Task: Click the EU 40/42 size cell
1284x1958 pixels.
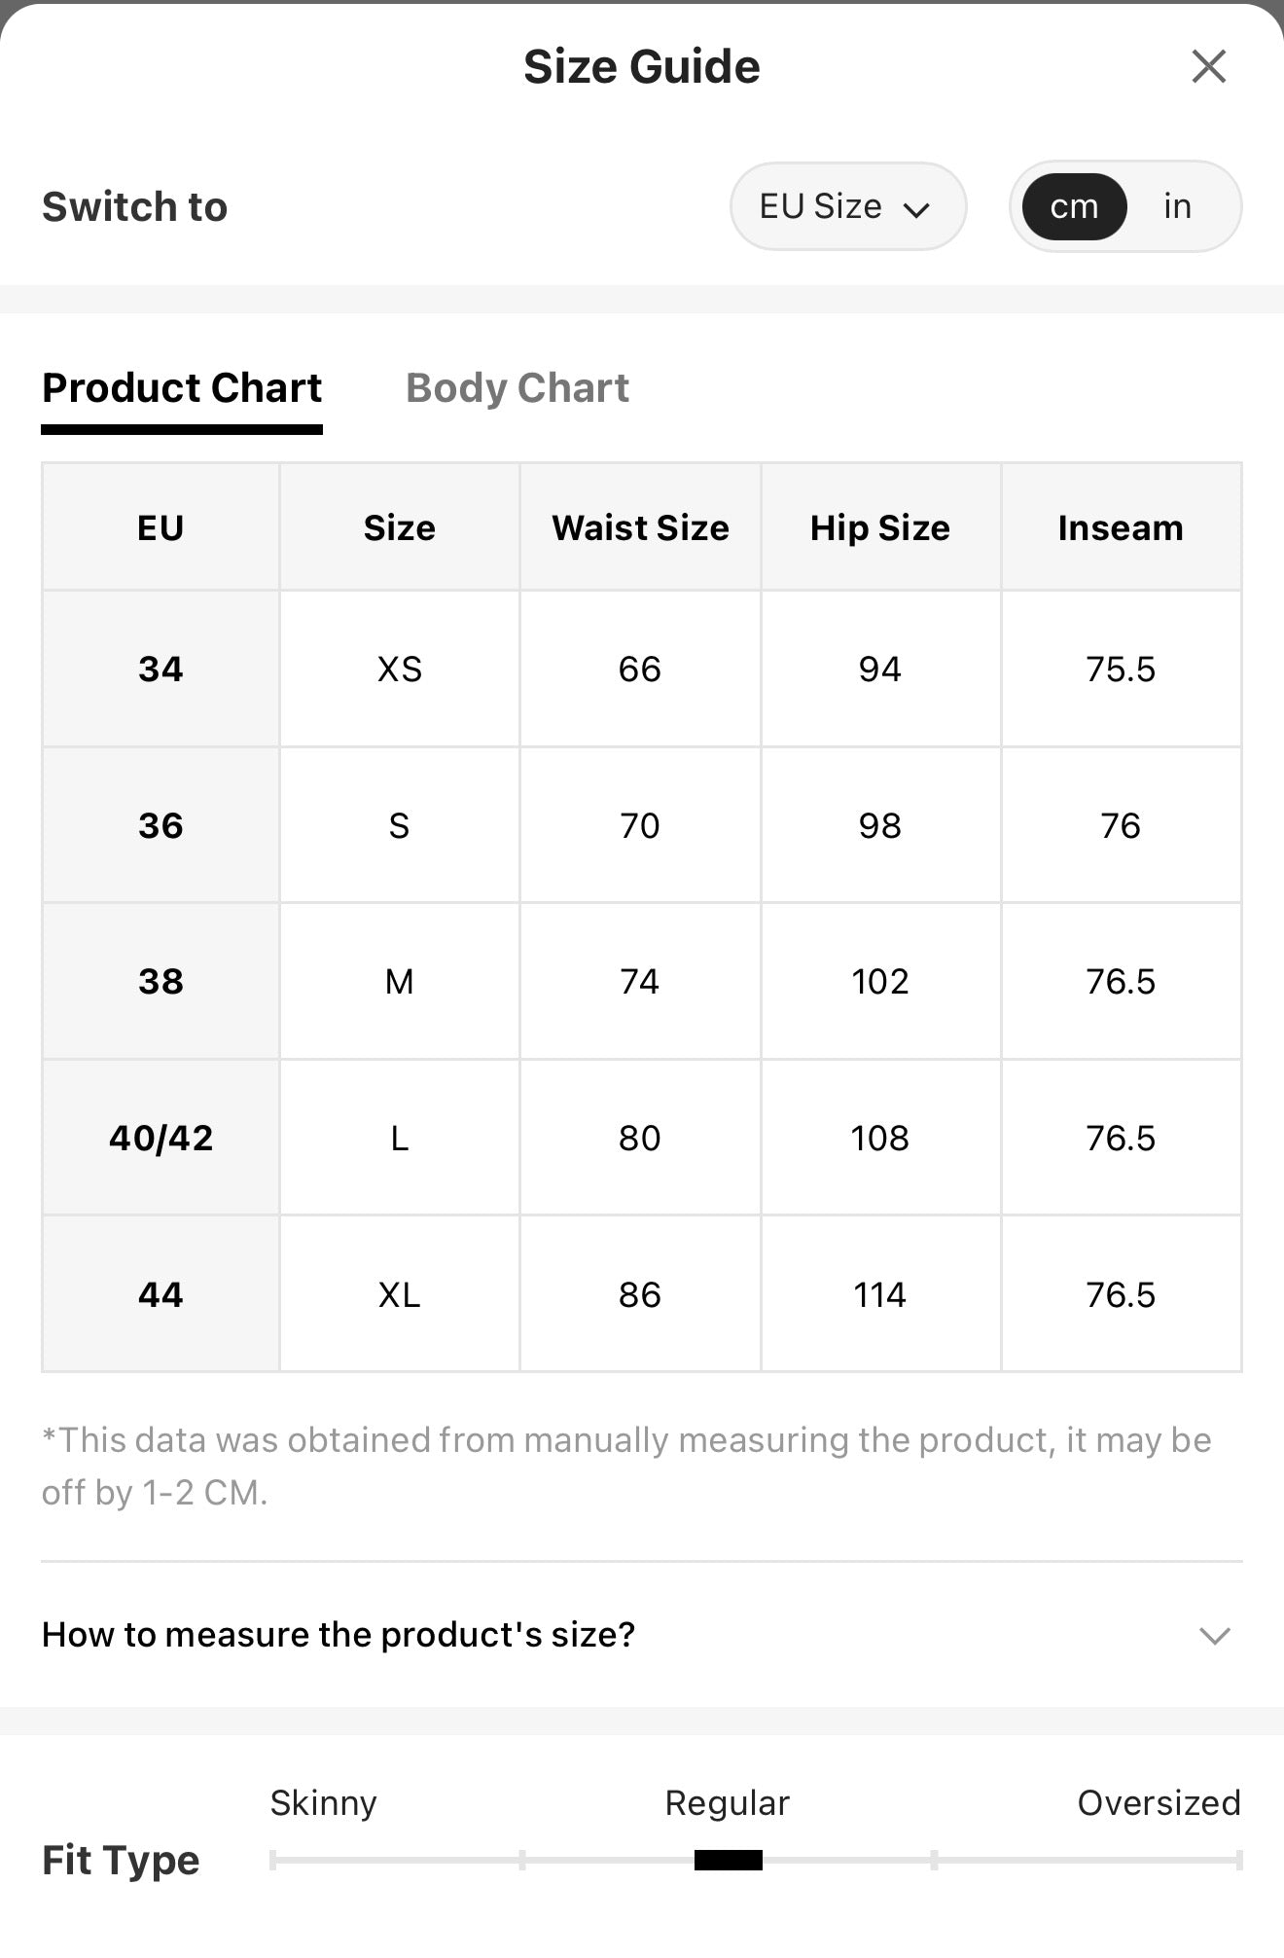Action: [160, 1138]
